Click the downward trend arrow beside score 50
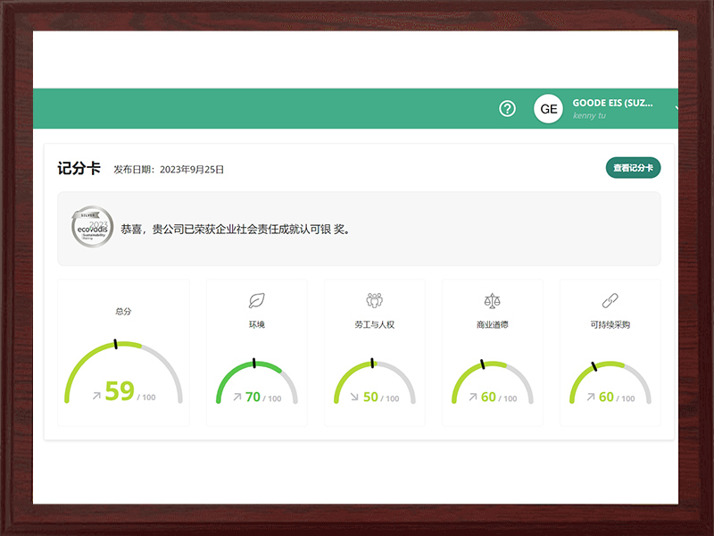714x536 pixels. coord(355,398)
